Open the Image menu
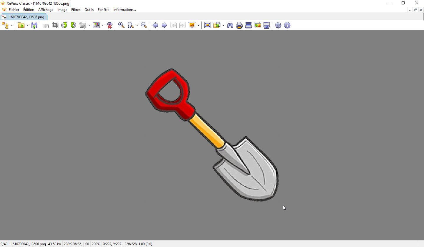 [x=62, y=10]
